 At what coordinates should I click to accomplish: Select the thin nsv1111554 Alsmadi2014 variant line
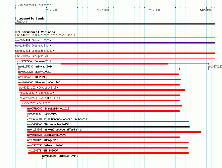[129, 158]
